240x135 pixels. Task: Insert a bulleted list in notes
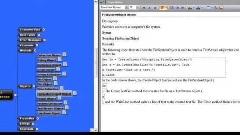(x=172, y=7)
